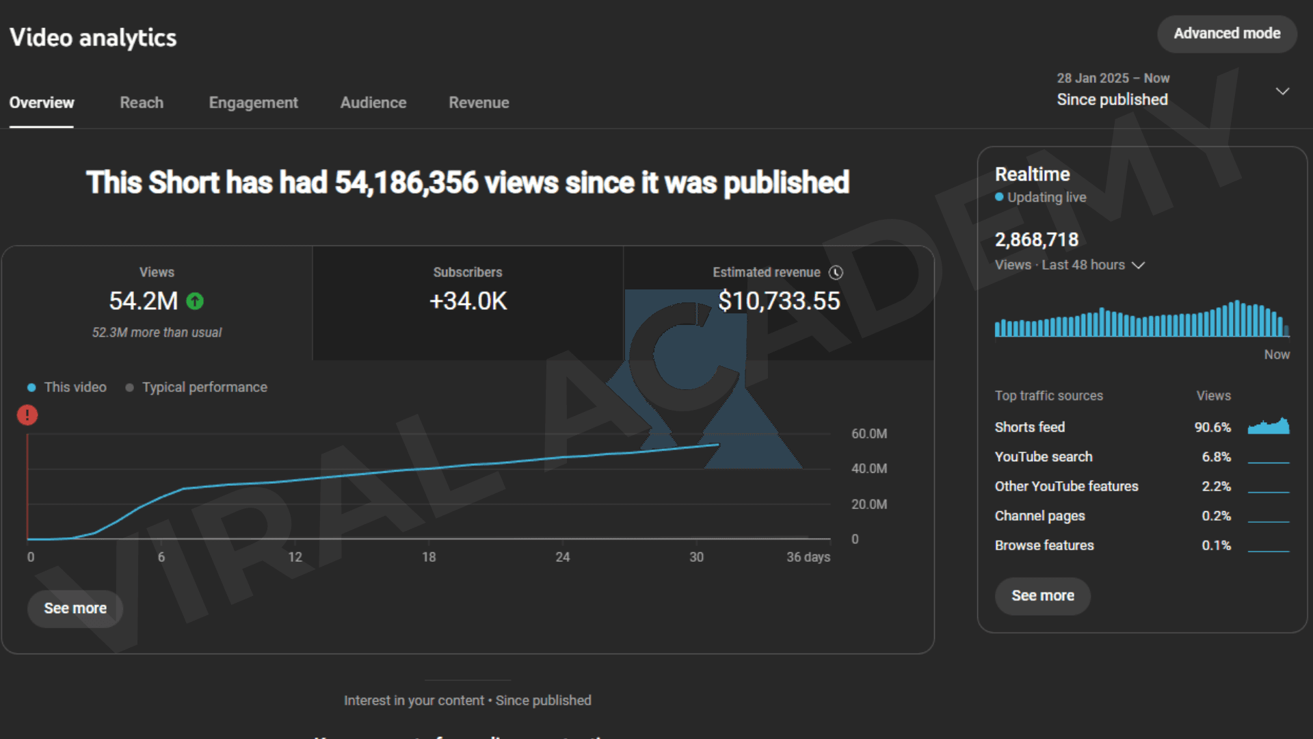This screenshot has width=1313, height=739.
Task: Expand the date range dropdown chevron
Action: [1282, 91]
